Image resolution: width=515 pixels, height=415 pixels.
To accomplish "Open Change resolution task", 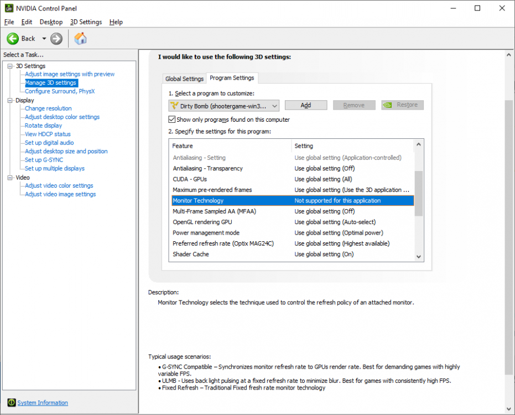I will pos(48,108).
